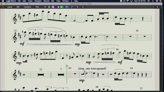This screenshot has width=164, height=92.
Task: Click the green playhead marker at bar 60
Action: (x=67, y=66)
